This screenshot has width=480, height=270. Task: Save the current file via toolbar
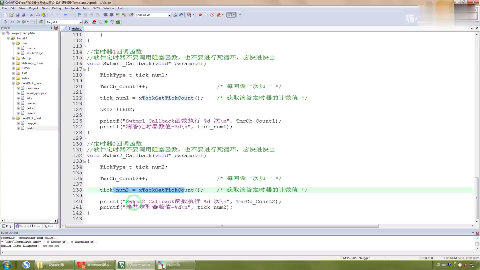coord(17,15)
